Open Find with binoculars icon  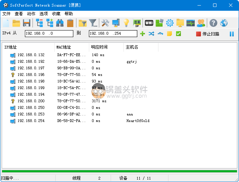(x=60, y=23)
